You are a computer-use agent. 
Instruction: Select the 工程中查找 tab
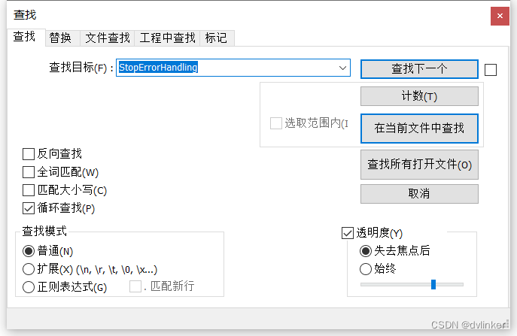pyautogui.click(x=168, y=38)
